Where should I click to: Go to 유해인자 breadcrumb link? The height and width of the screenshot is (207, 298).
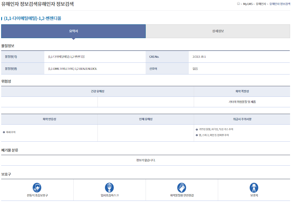tap(261, 4)
